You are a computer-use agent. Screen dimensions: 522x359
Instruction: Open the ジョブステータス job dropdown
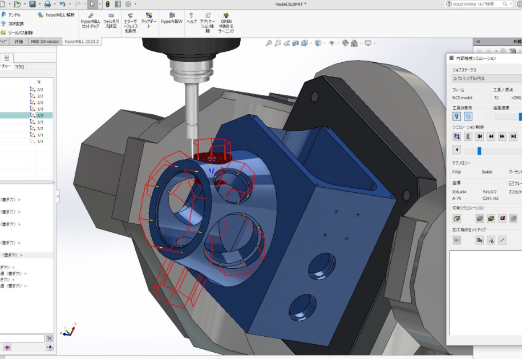point(487,78)
